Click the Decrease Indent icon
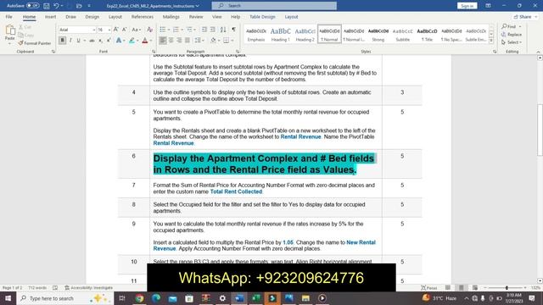 coord(204,30)
